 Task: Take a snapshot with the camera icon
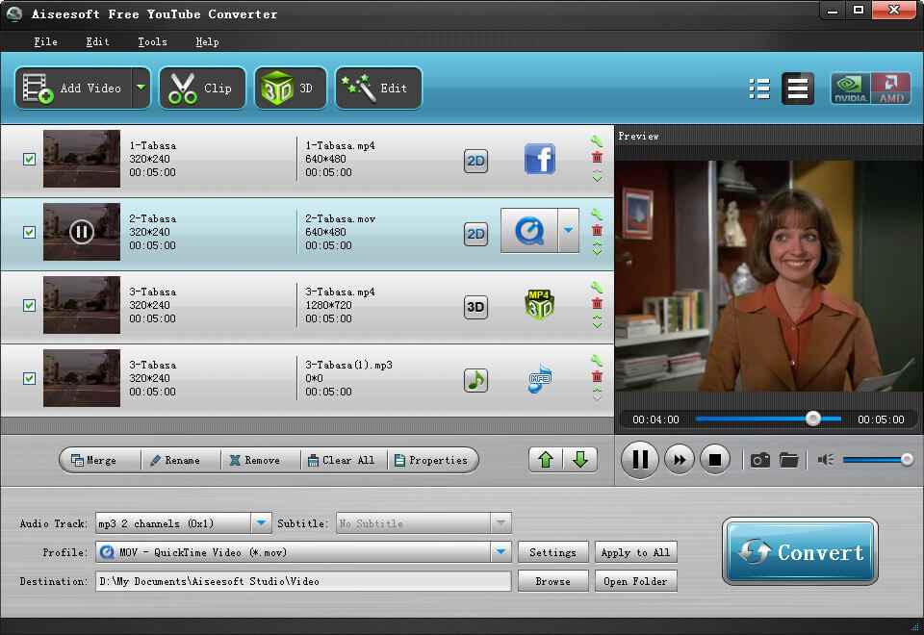tap(759, 460)
